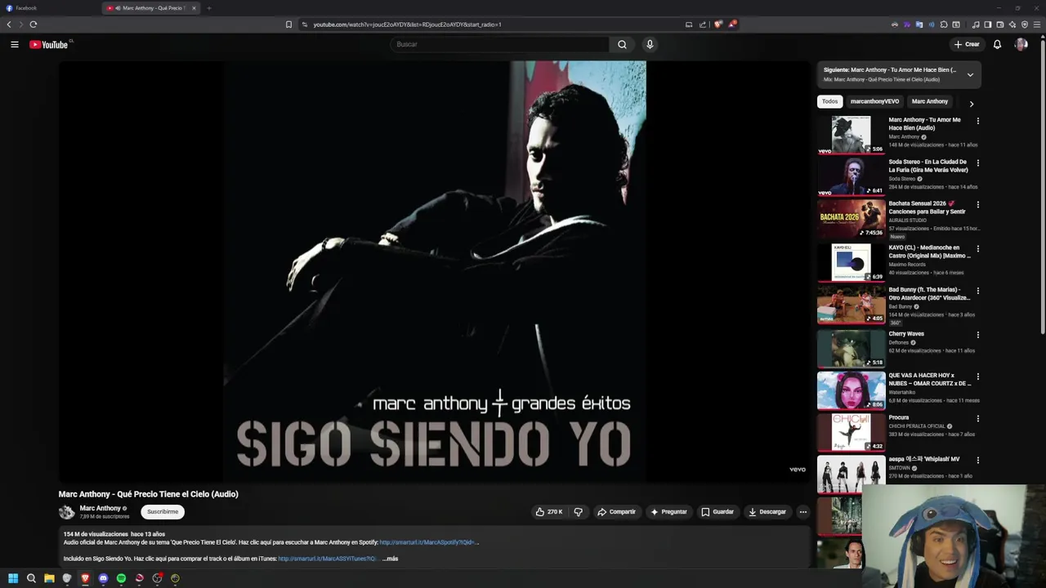The width and height of the screenshot is (1046, 588).
Task: Open options for QUE VAS A HACER HOY
Action: coord(977,376)
